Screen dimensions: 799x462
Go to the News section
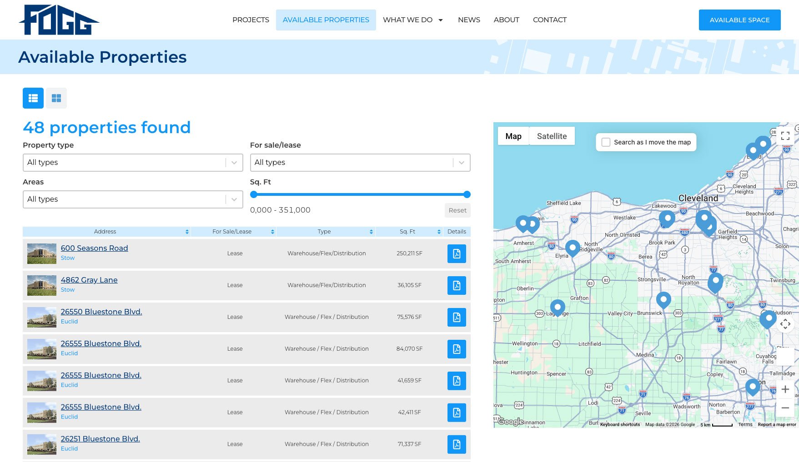click(469, 20)
